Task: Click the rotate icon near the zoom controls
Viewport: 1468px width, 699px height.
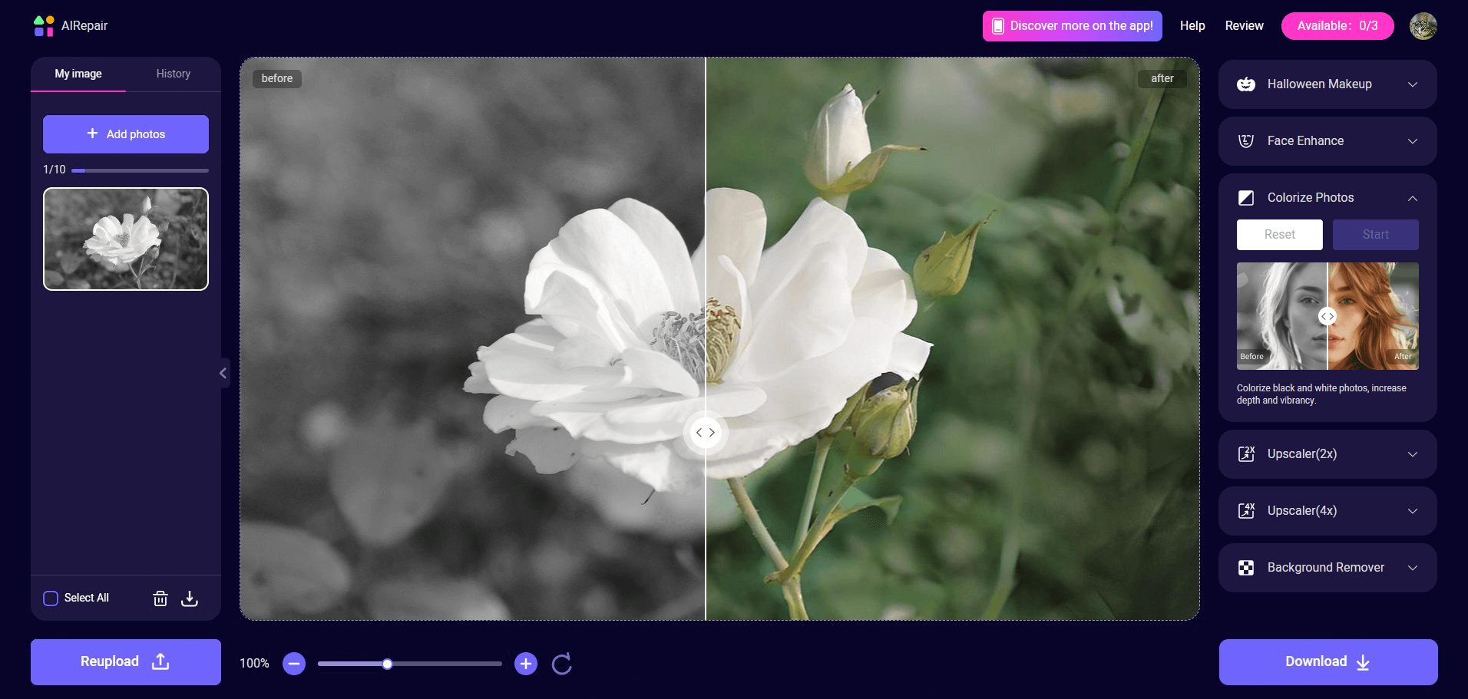Action: coord(561,663)
